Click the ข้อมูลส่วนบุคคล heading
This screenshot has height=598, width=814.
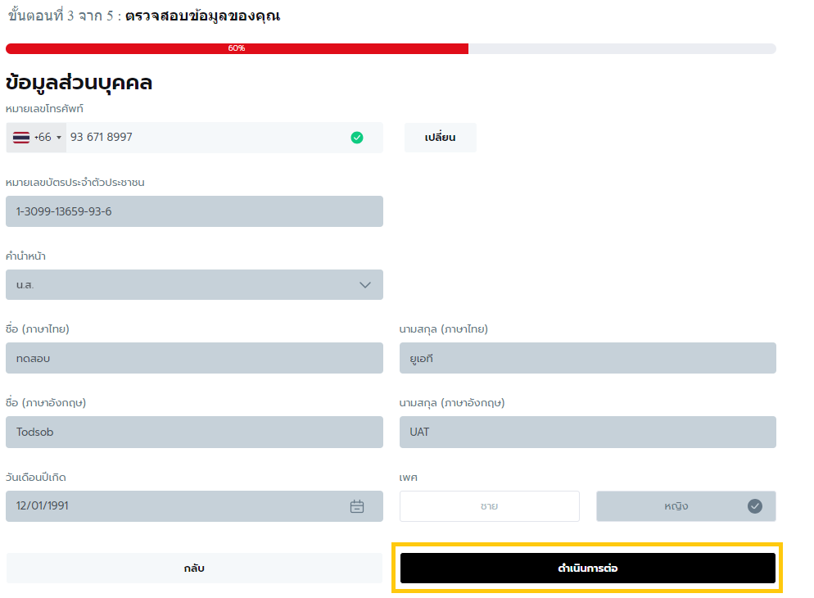79,83
